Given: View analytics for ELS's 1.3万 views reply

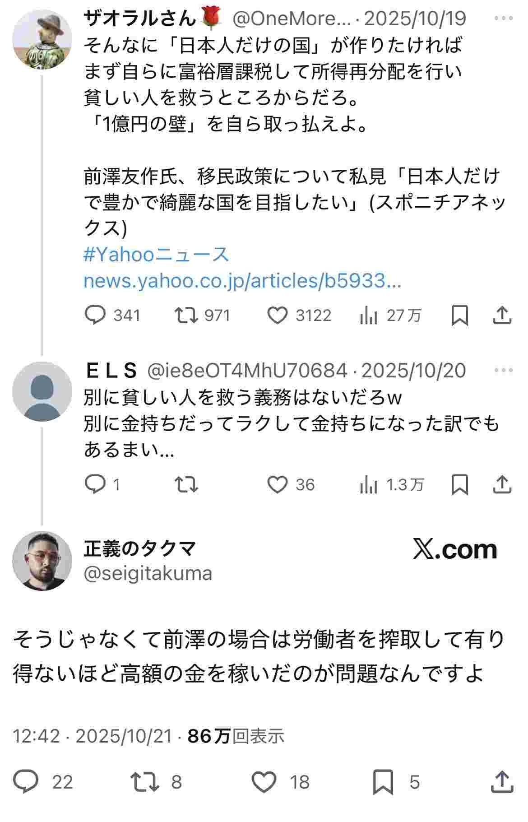Looking at the screenshot, I should click(x=368, y=484).
